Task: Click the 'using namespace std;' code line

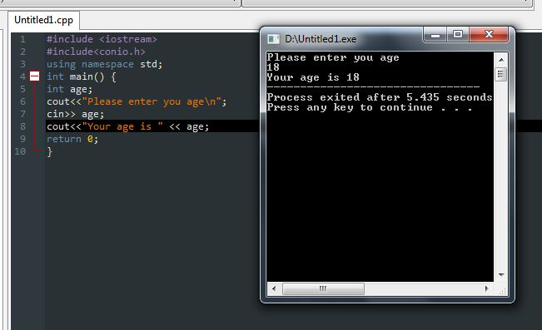Action: pyautogui.click(x=104, y=64)
